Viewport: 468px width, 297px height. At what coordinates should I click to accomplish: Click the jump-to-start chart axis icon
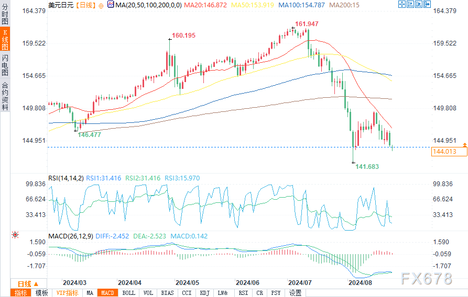pyautogui.click(x=410, y=4)
